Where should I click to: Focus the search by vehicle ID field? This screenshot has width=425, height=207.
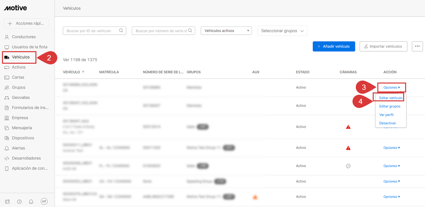94,31
